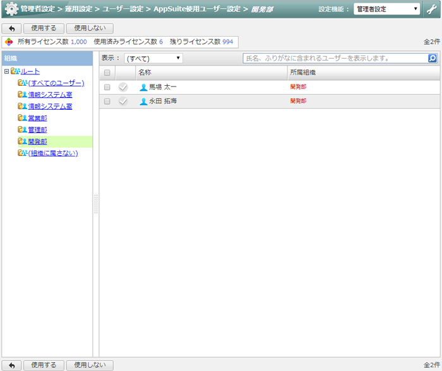Toggle the select-all checkbox in header
The width and height of the screenshot is (442, 371).
[x=107, y=73]
